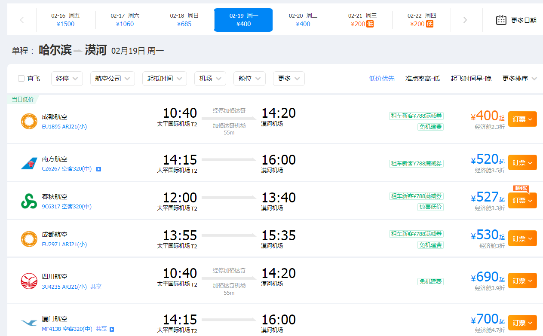Click the left arrow to view earlier dates
The image size is (543, 336).
click(x=21, y=19)
